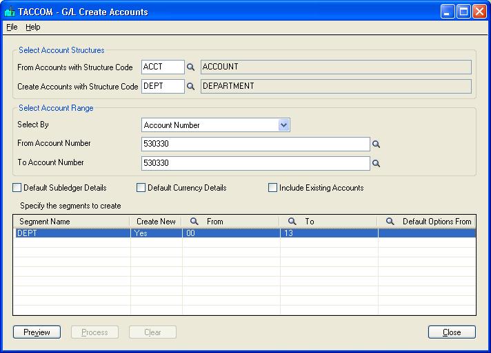The image size is (491, 353).
Task: Expand the Select By dropdown arrow
Action: pos(283,125)
